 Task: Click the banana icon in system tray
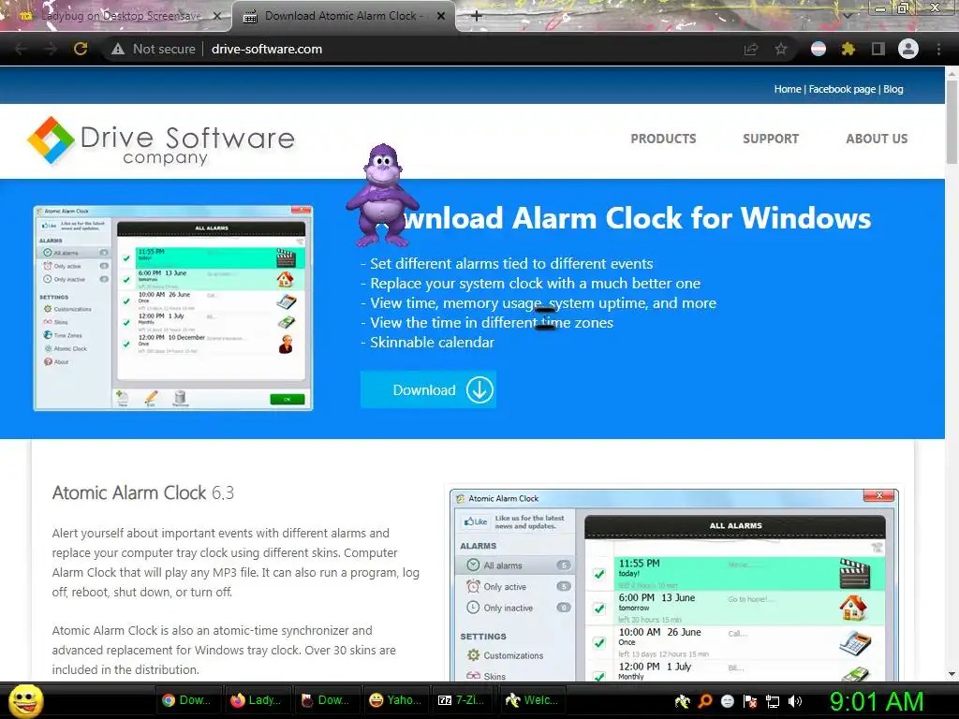click(682, 701)
